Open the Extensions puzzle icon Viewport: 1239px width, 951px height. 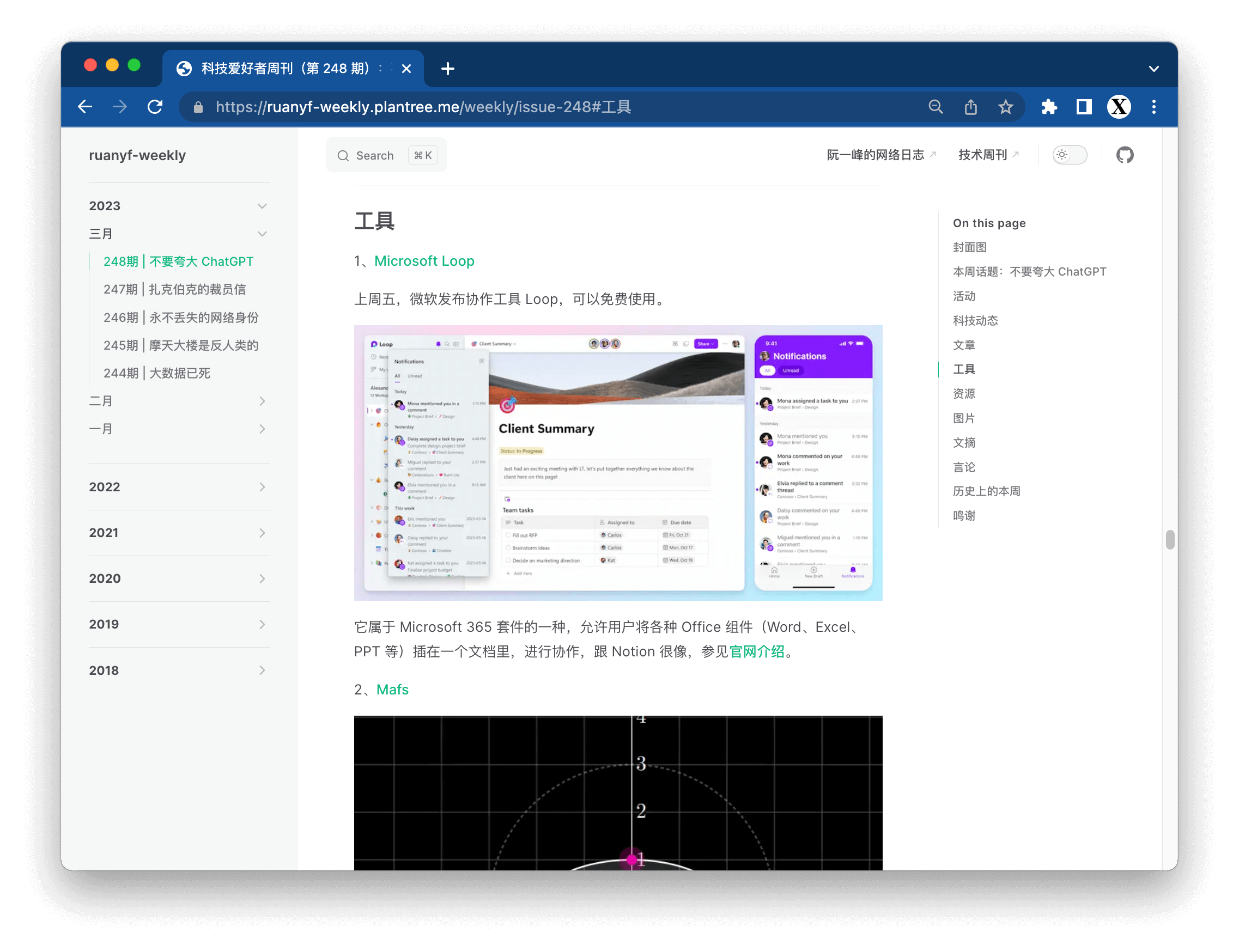click(1049, 106)
